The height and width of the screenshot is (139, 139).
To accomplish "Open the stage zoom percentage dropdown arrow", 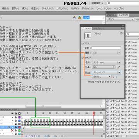I will (x=104, y=18).
